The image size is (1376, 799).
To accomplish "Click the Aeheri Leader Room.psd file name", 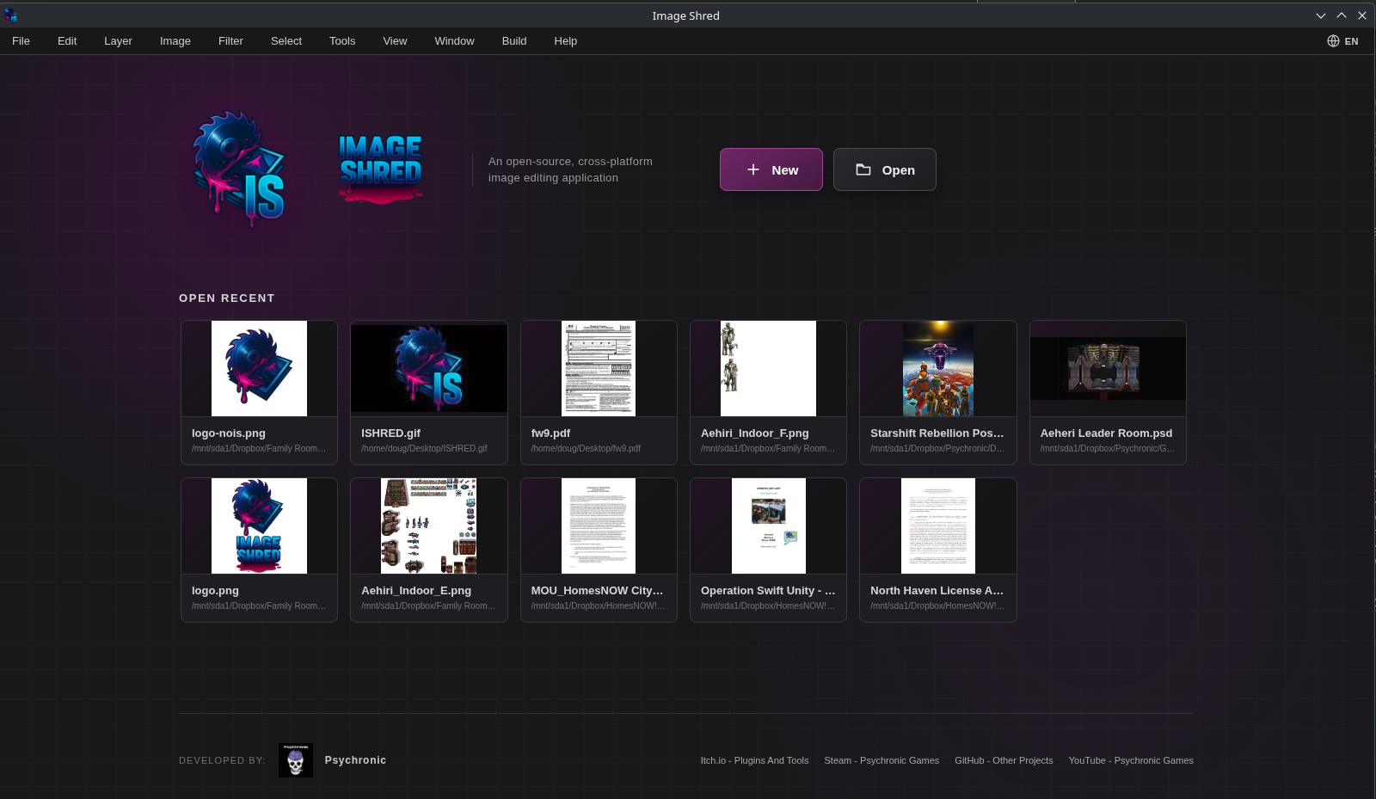I will [1106, 433].
